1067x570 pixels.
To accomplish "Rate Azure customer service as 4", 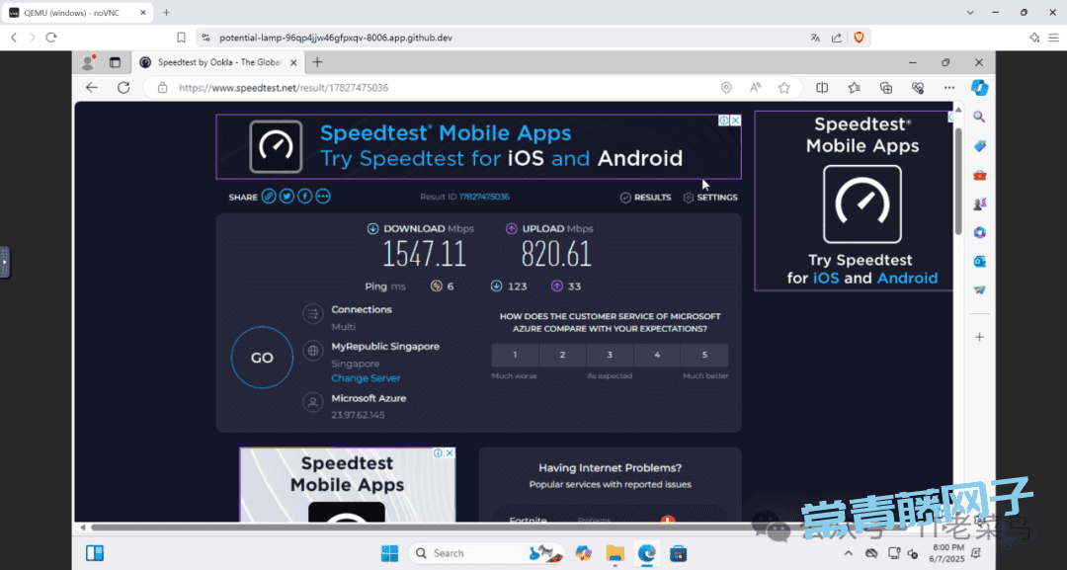I will pyautogui.click(x=657, y=355).
